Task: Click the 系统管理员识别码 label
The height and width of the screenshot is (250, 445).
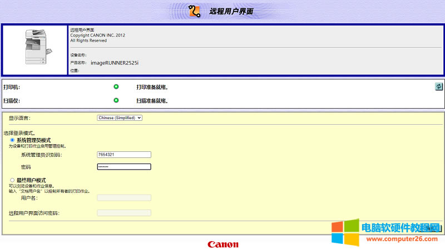Action: coord(41,155)
